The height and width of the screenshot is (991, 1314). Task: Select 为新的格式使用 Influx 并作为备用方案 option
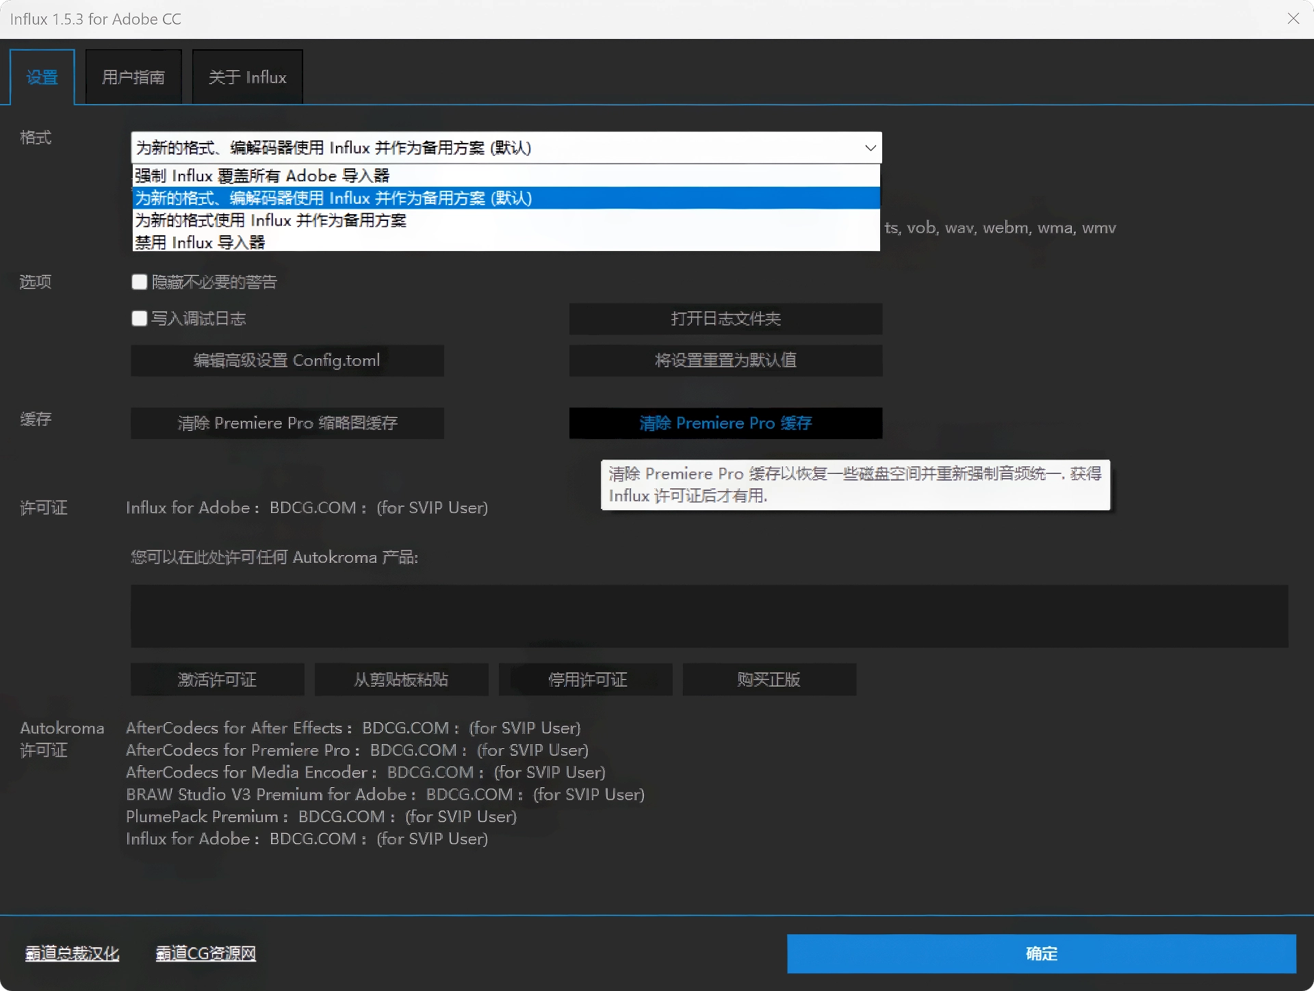[506, 220]
